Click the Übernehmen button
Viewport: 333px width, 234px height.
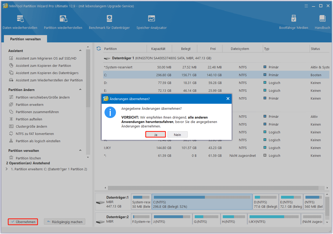click(23, 222)
